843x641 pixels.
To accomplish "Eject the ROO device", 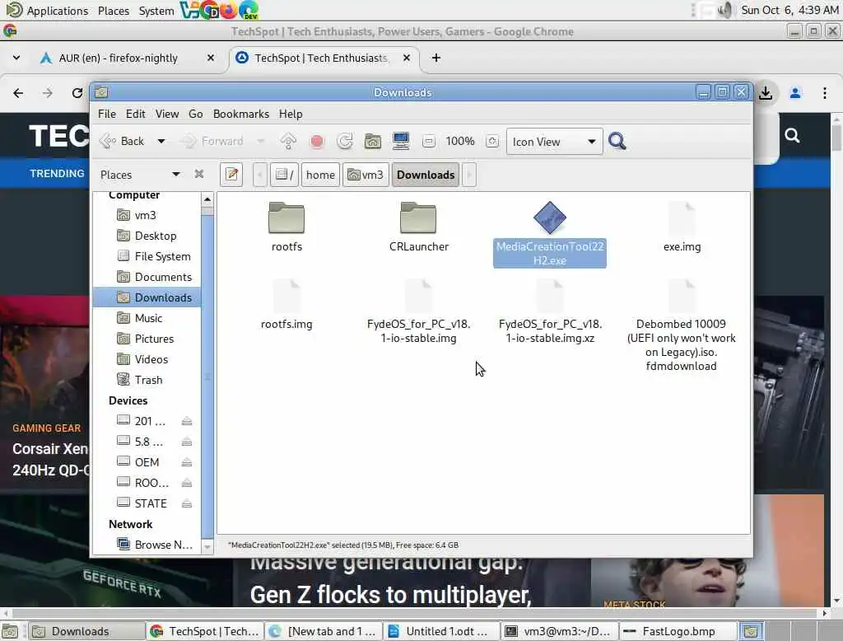I will (187, 483).
